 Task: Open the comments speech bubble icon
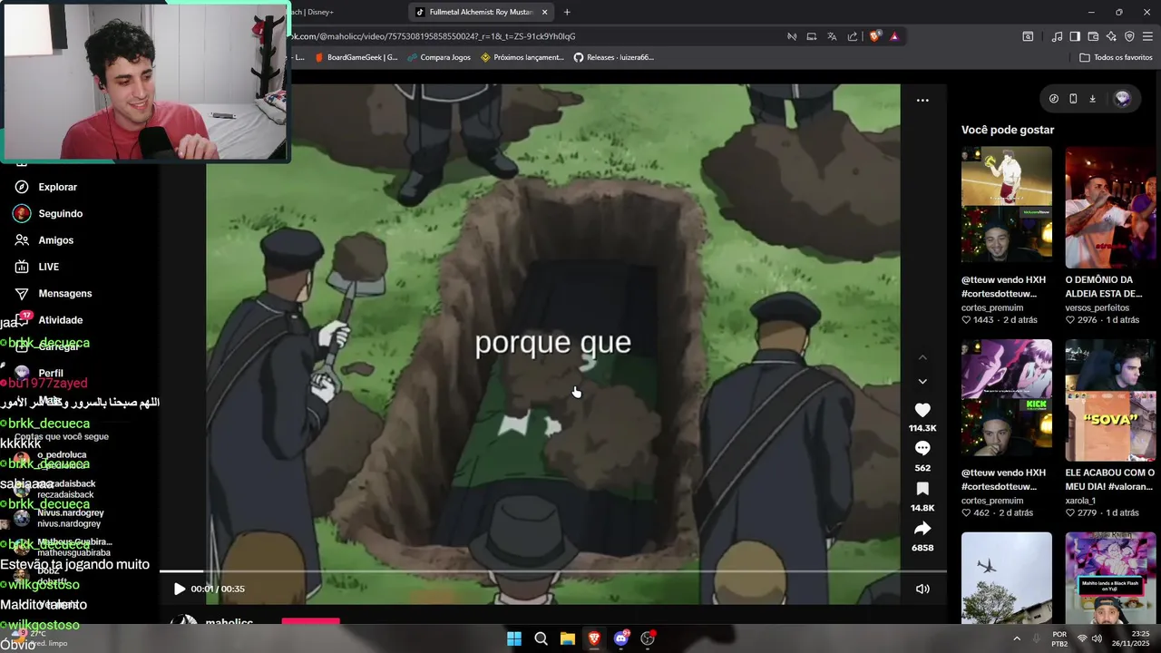922,448
